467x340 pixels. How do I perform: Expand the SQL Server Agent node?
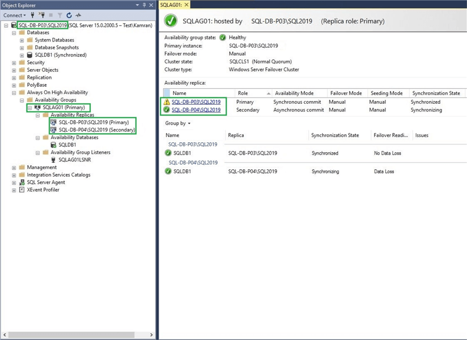(x=14, y=183)
